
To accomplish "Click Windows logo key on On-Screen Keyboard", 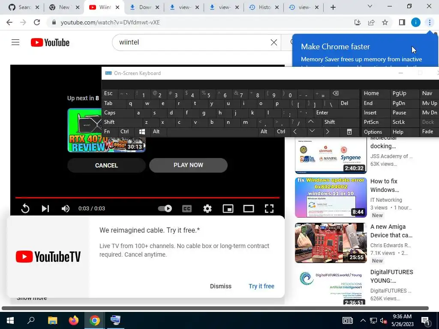I will point(142,132).
